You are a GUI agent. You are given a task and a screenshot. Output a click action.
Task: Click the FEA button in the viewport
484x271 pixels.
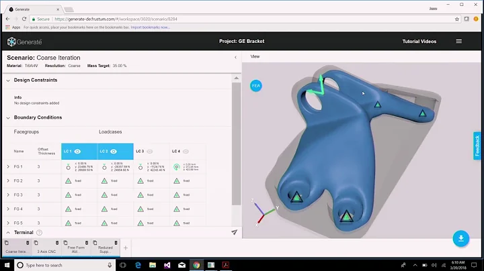point(256,86)
